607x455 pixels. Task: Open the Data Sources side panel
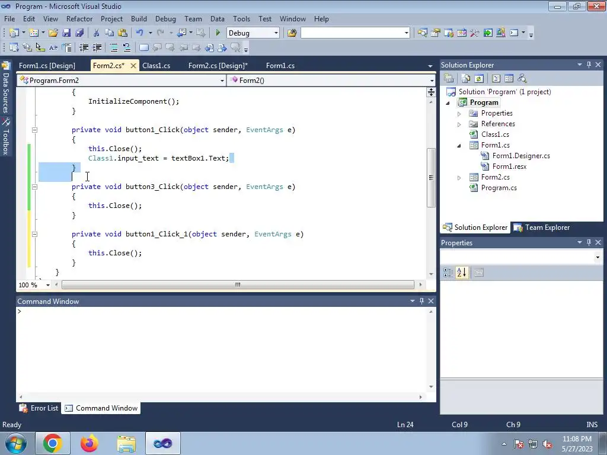pos(5,88)
